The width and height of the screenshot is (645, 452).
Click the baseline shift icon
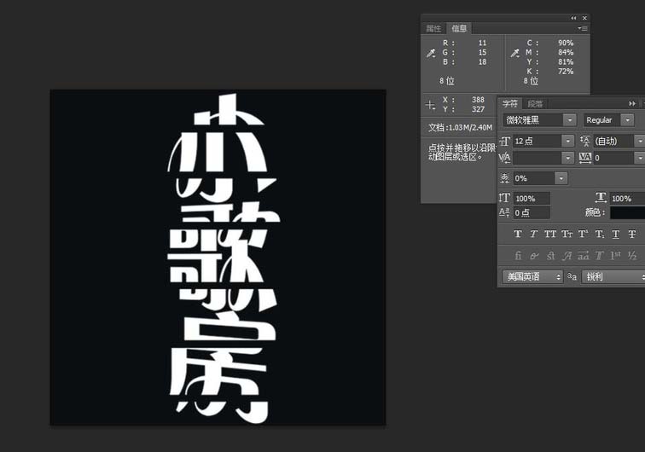click(x=504, y=212)
